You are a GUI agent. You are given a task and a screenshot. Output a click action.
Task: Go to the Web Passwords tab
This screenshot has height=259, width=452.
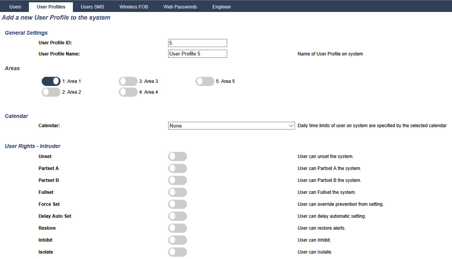[180, 6]
